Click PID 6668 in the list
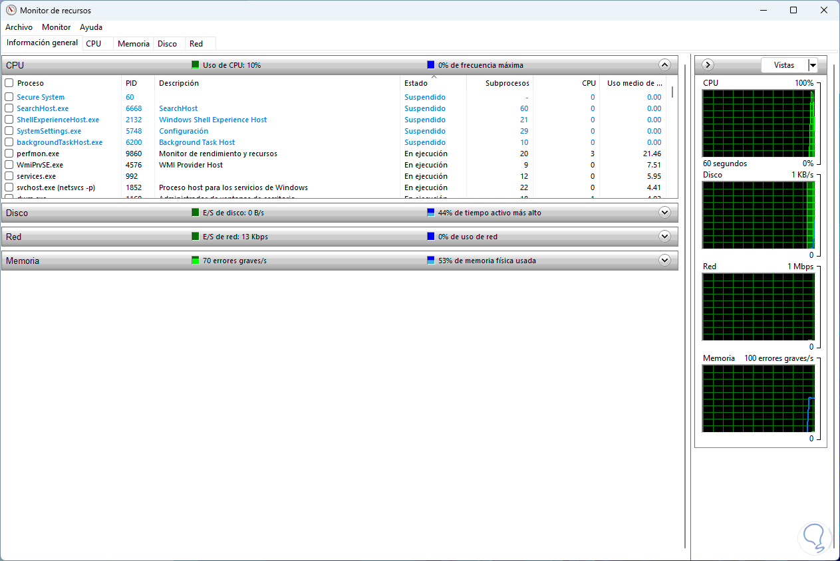The height and width of the screenshot is (561, 840). pyautogui.click(x=134, y=108)
